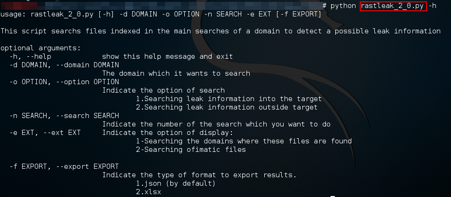451x197 pixels.
Task: Click the highlighted rastleak_2_0.py filename in the command
Action: coord(393,6)
